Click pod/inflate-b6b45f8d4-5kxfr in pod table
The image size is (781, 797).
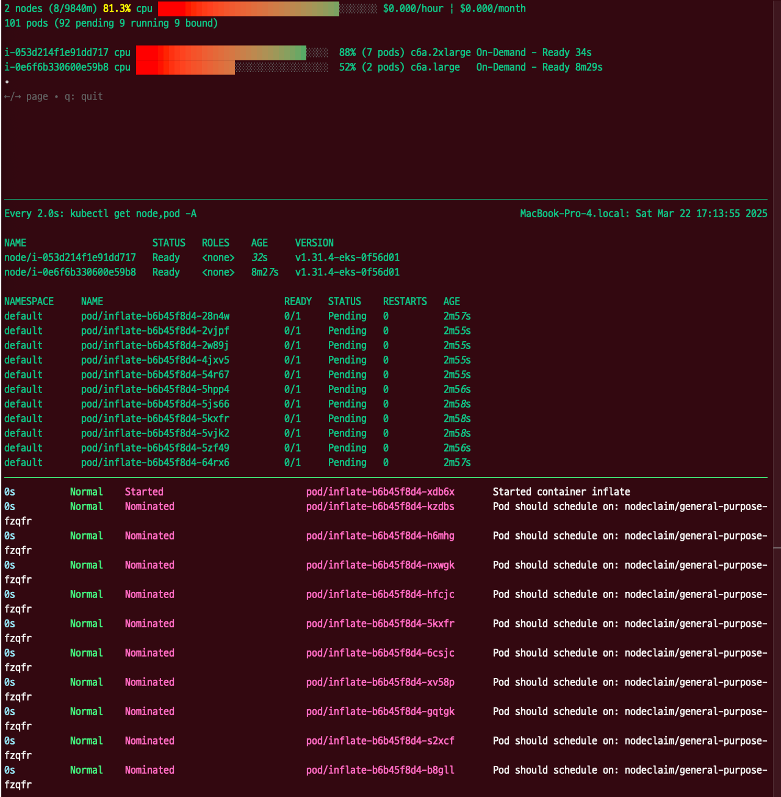pos(155,419)
